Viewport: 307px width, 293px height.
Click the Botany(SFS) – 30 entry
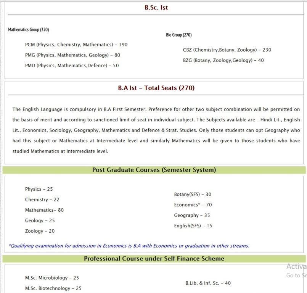pos(193,195)
